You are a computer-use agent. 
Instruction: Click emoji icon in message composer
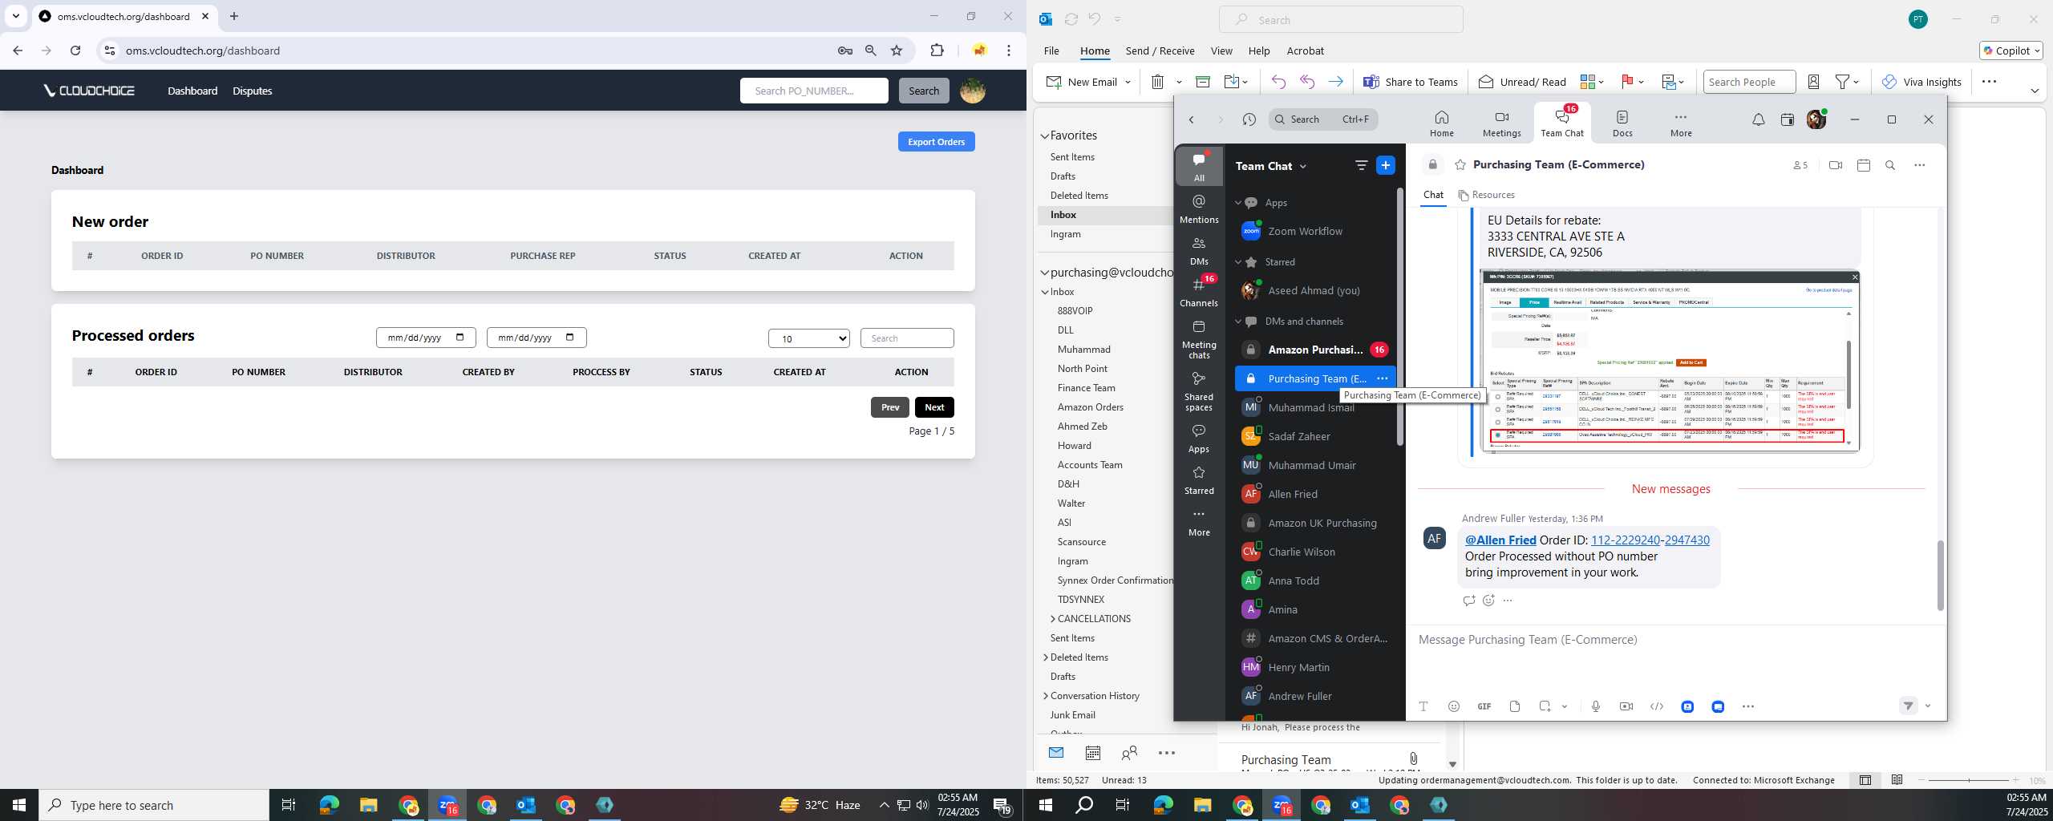click(1453, 706)
